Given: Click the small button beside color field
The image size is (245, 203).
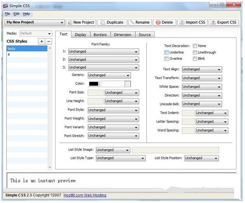Looking at the screenshot, I should (128, 84).
